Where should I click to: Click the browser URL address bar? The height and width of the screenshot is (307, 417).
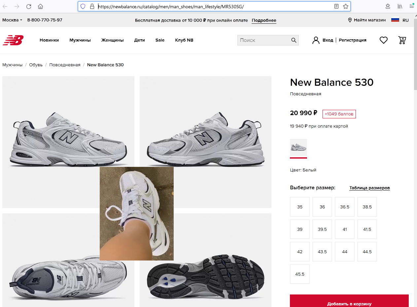(215, 6)
